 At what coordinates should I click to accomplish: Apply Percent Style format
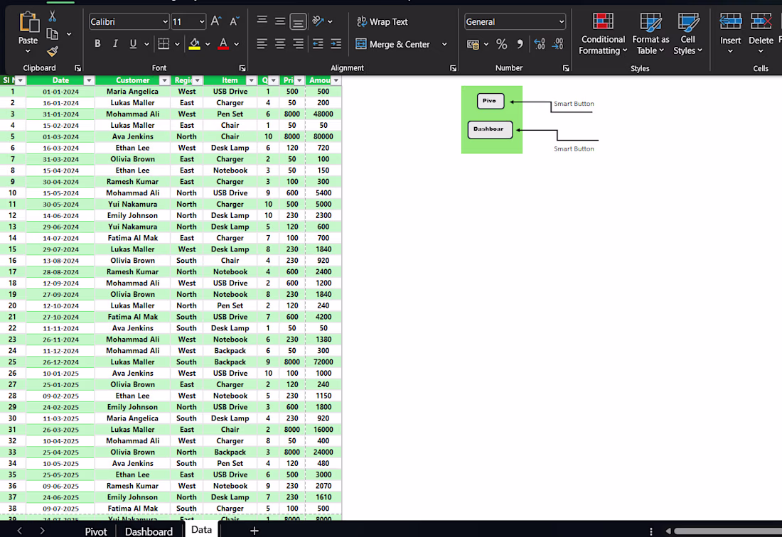[x=501, y=44]
